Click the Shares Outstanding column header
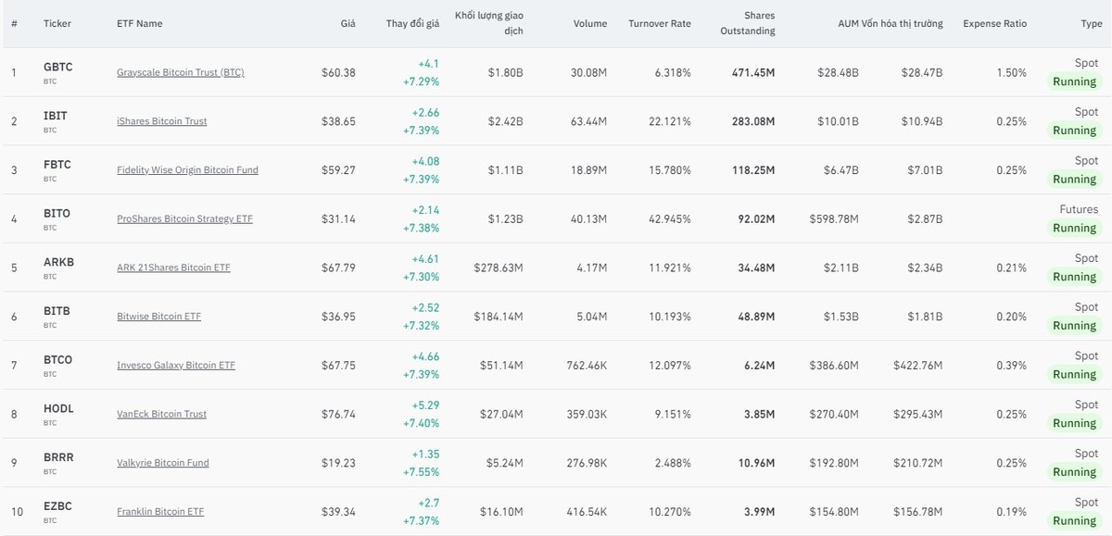 click(x=747, y=23)
